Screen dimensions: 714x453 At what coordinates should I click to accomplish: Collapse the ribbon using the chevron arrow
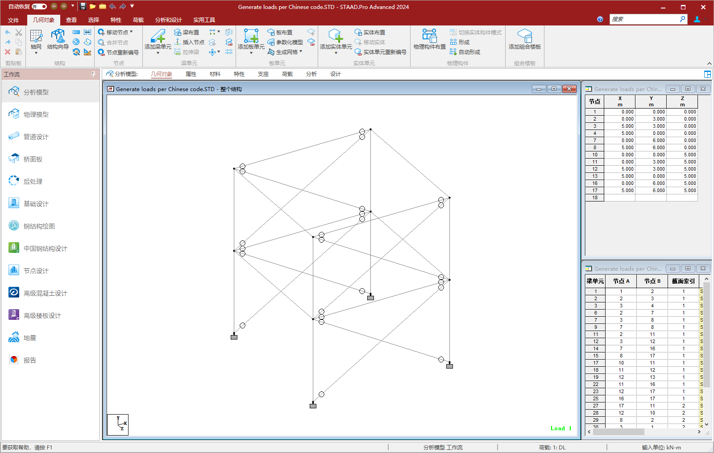tap(709, 63)
